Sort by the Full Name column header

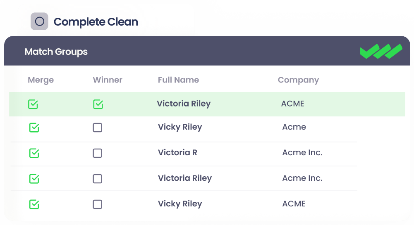coord(179,80)
